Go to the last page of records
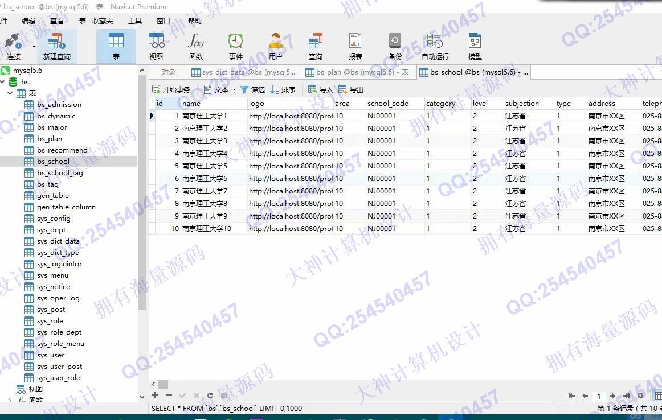The image size is (662, 420). tap(626, 396)
